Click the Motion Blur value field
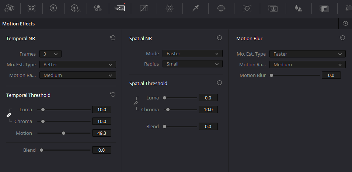The height and width of the screenshot is (172, 352). 331,76
